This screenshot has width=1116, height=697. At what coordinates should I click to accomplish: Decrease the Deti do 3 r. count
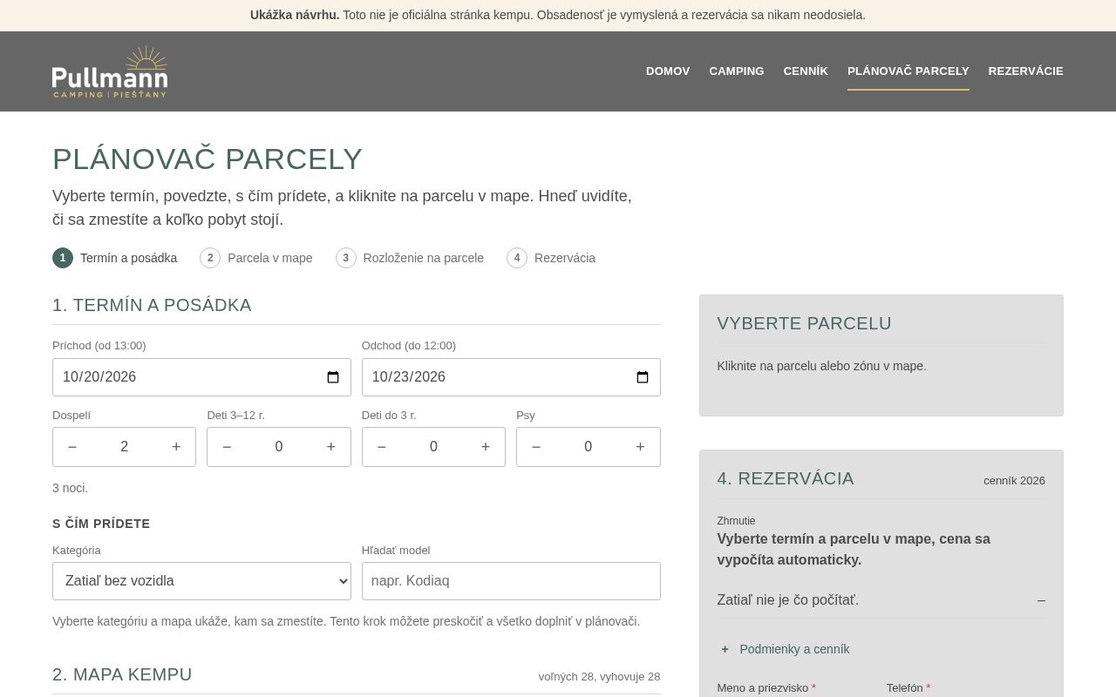tap(381, 447)
